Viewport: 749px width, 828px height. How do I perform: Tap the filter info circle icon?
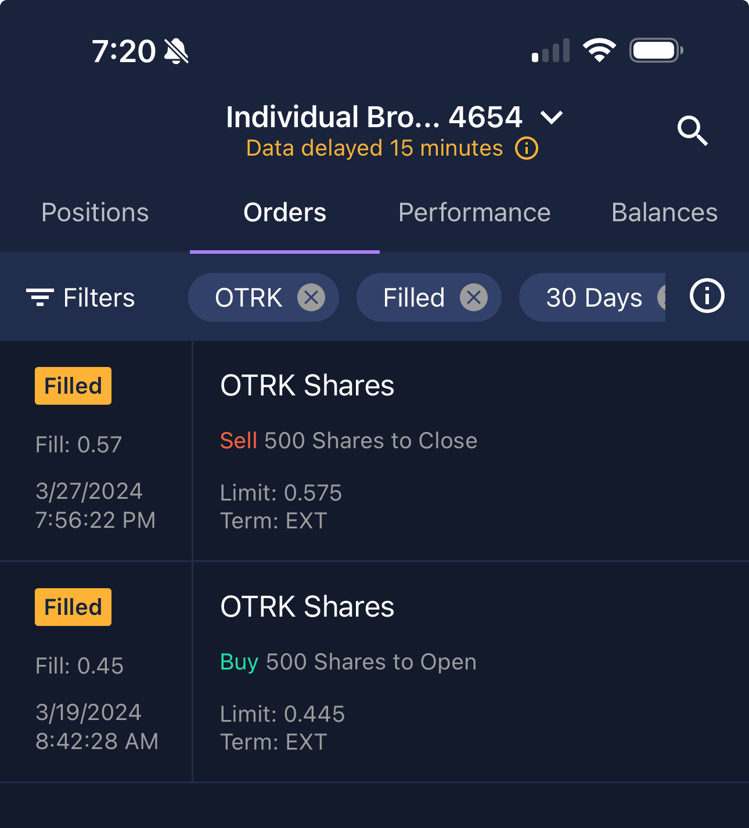[x=707, y=296]
